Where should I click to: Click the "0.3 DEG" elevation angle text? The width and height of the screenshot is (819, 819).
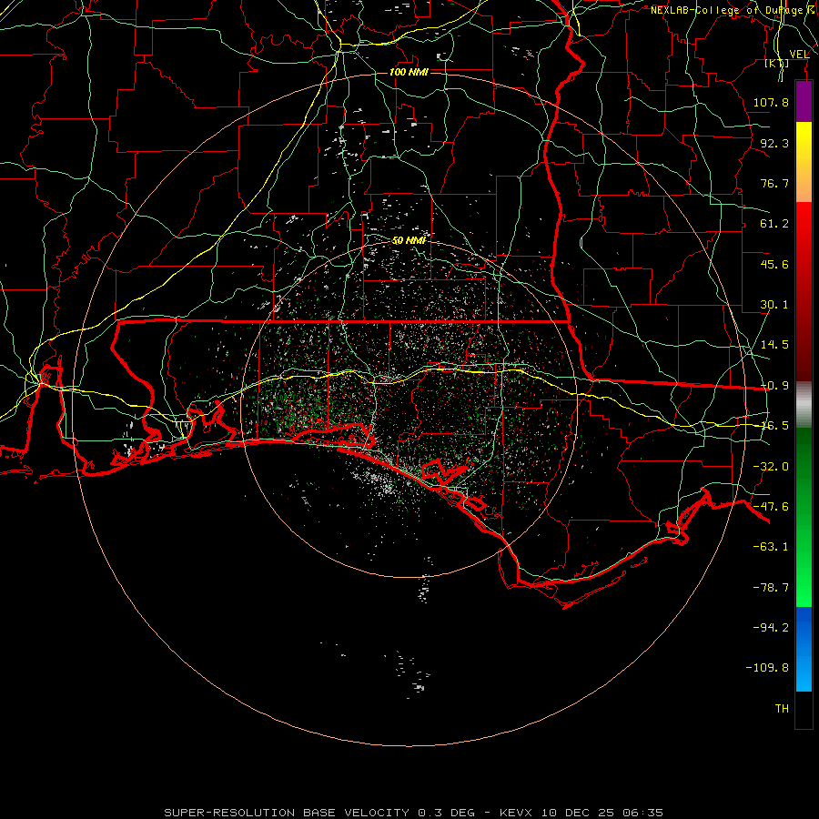tap(446, 813)
